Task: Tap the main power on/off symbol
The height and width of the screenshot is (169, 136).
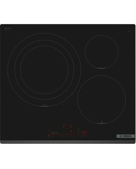Action: click(x=49, y=136)
